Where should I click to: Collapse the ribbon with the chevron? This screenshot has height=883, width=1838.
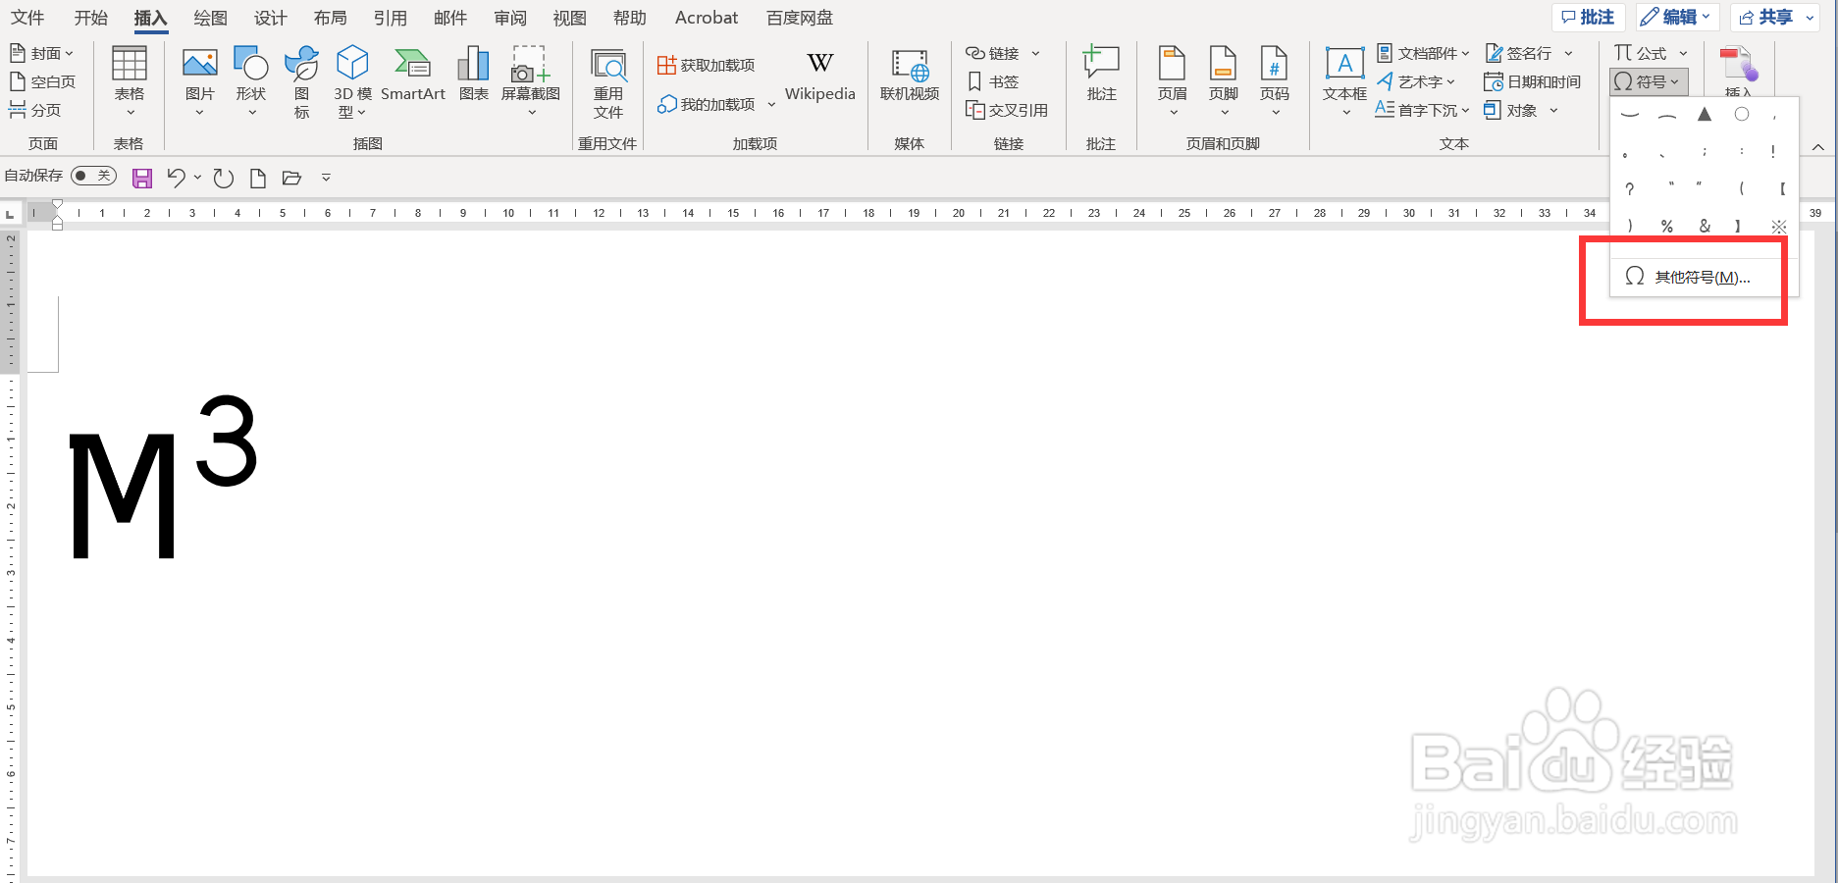click(1818, 147)
